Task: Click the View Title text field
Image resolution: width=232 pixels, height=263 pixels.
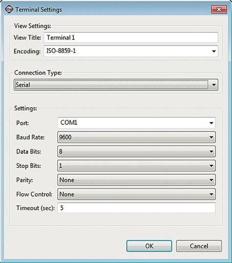Action: (x=131, y=37)
